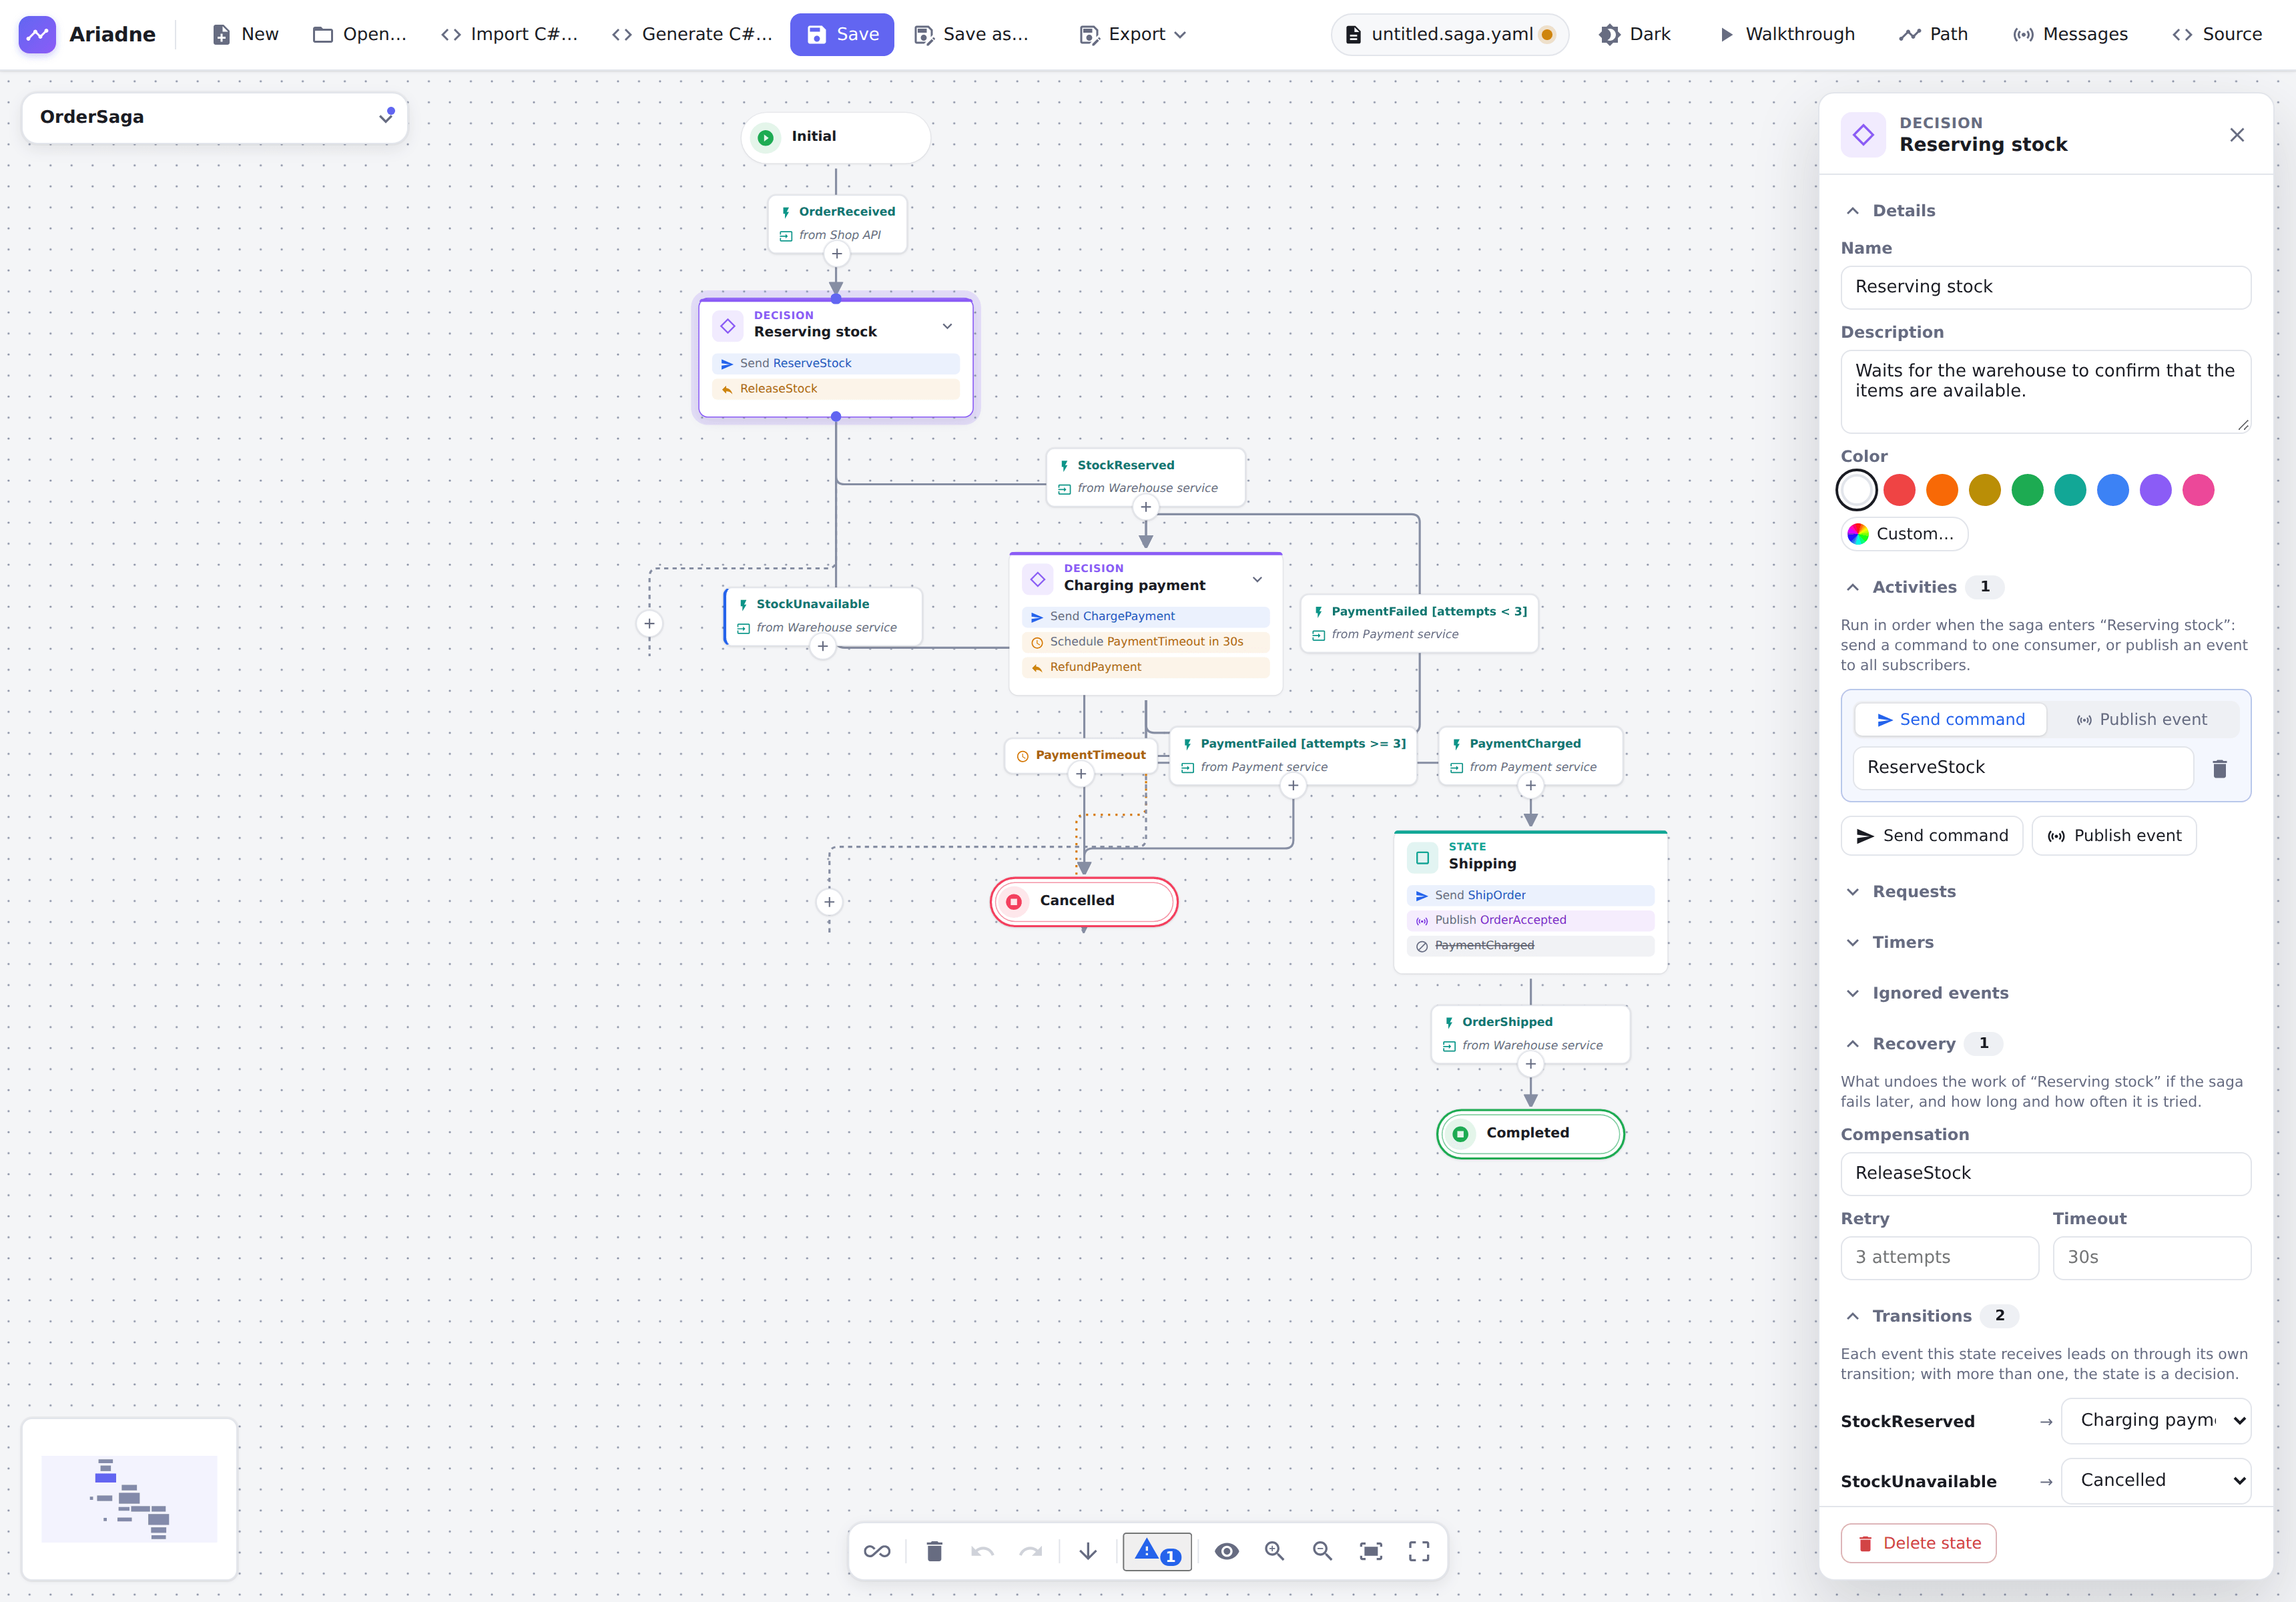Open StockReserved transition target dropdown
This screenshot has width=2296, height=1602.
2156,1420
